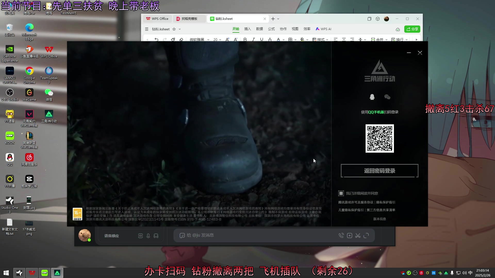Click WPS user avatar
Viewport: 495px width, 278px height.
tap(386, 19)
